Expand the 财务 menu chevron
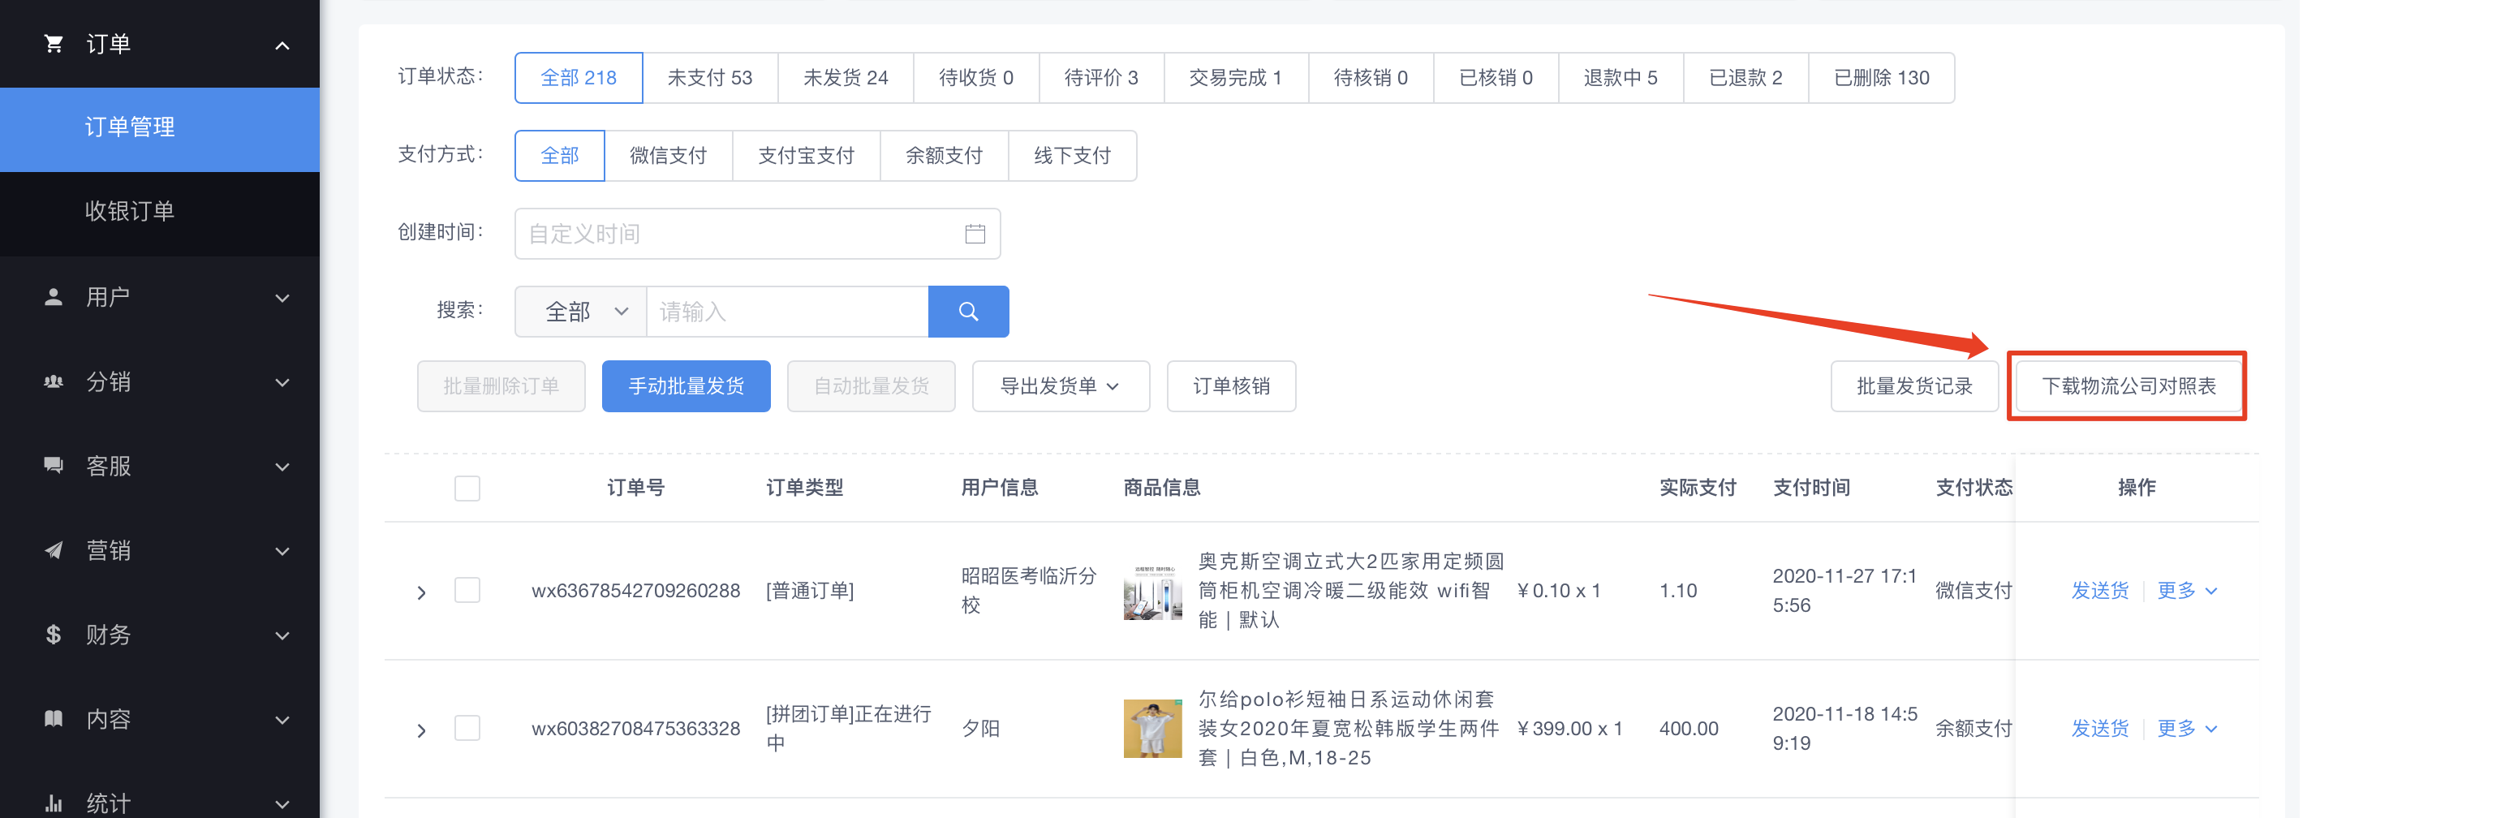This screenshot has height=818, width=2518. point(282,636)
